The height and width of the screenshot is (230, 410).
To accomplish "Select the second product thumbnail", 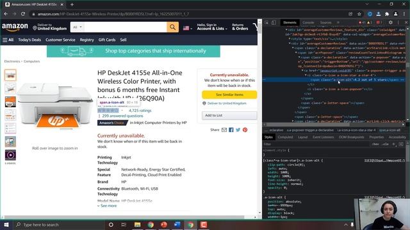I will [x=10, y=88].
